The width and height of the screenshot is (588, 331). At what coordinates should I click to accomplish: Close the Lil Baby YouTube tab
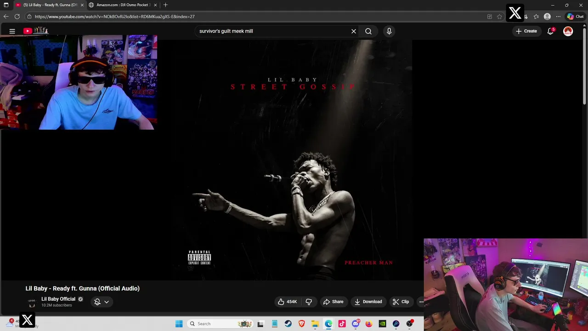[82, 5]
